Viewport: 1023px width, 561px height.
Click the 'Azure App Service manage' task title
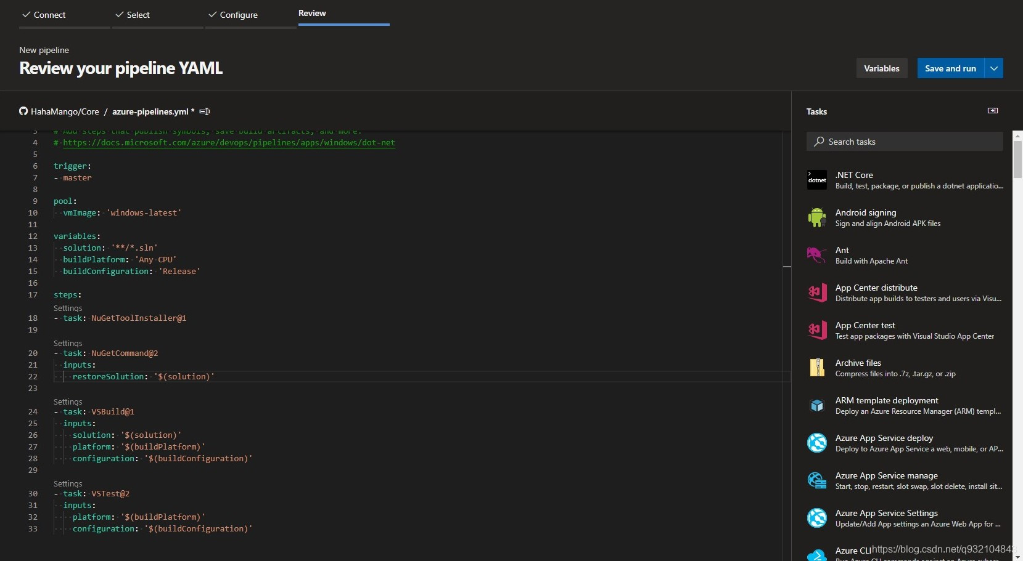tap(887, 475)
